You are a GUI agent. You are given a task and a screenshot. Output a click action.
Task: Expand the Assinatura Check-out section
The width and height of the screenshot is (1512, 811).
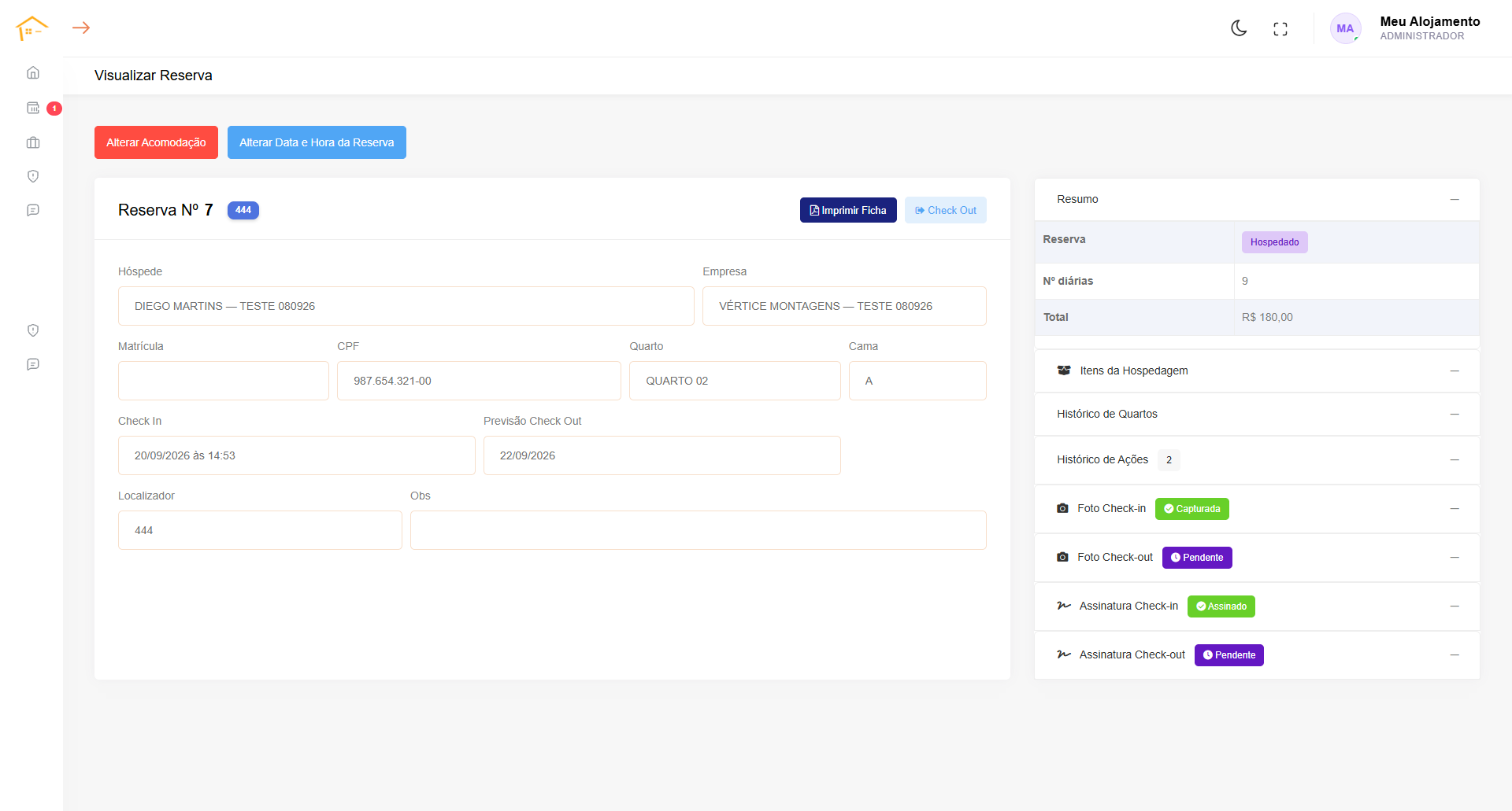[x=1455, y=655]
